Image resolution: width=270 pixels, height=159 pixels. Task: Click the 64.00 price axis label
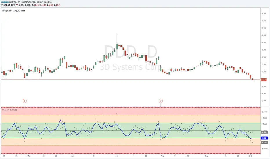(x=263, y=42)
